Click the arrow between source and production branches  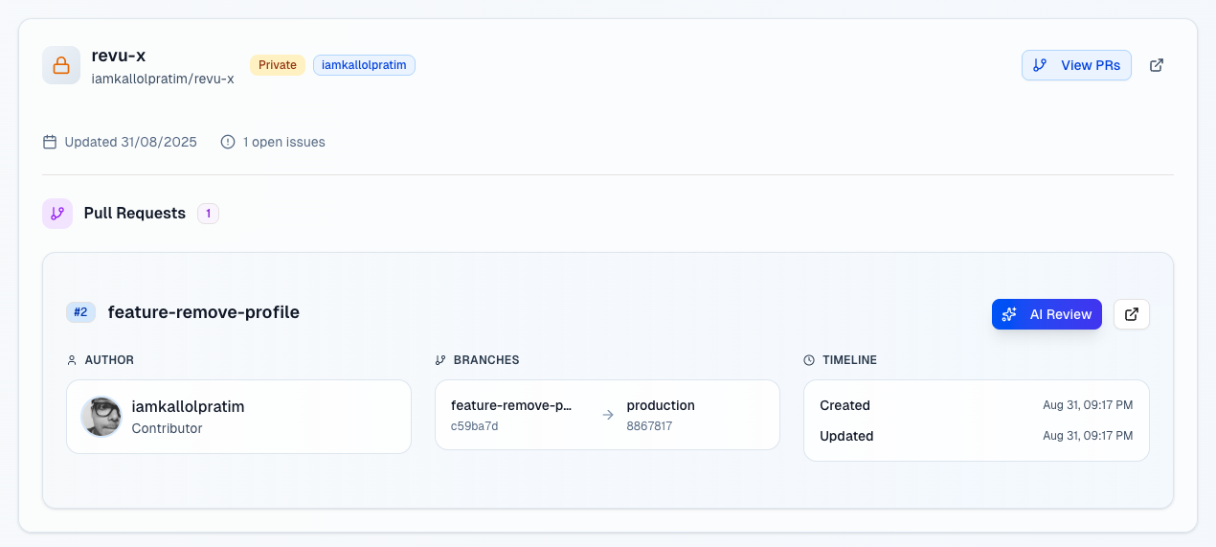pyautogui.click(x=607, y=415)
